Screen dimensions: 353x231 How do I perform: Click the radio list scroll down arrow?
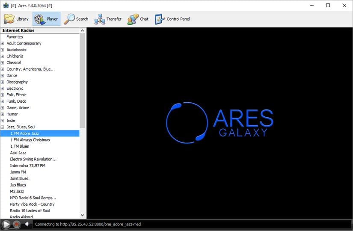pyautogui.click(x=83, y=216)
